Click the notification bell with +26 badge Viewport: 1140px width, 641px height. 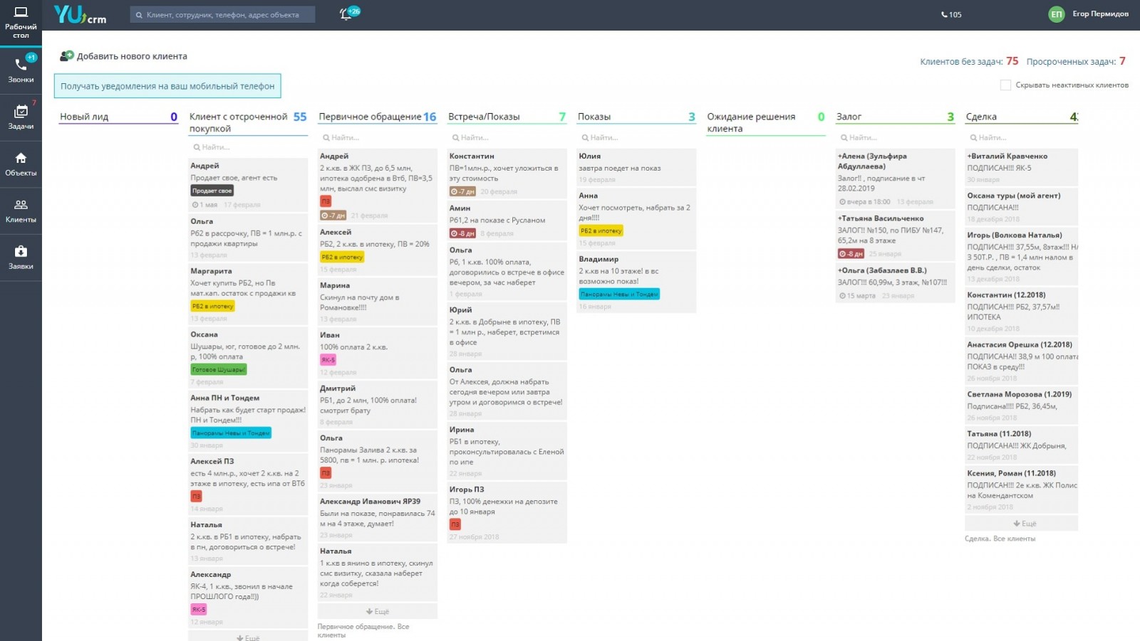[x=347, y=14]
